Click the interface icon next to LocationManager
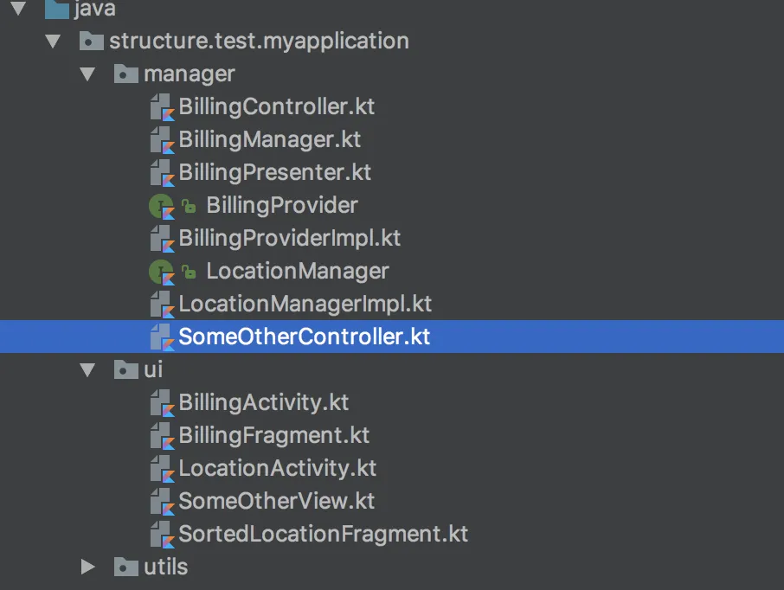The height and width of the screenshot is (590, 784). tap(161, 271)
